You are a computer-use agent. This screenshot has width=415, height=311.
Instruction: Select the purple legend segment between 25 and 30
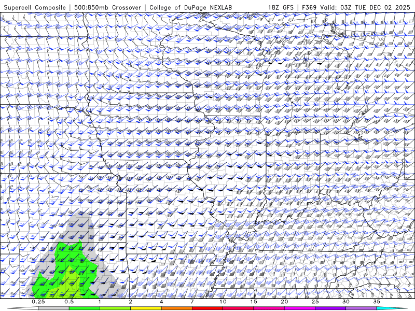click(x=330, y=308)
